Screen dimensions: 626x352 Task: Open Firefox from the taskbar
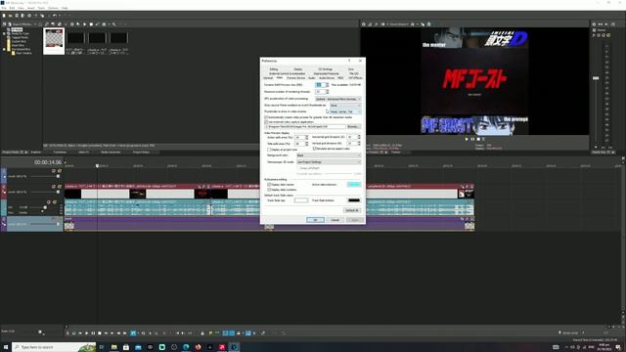(x=198, y=347)
